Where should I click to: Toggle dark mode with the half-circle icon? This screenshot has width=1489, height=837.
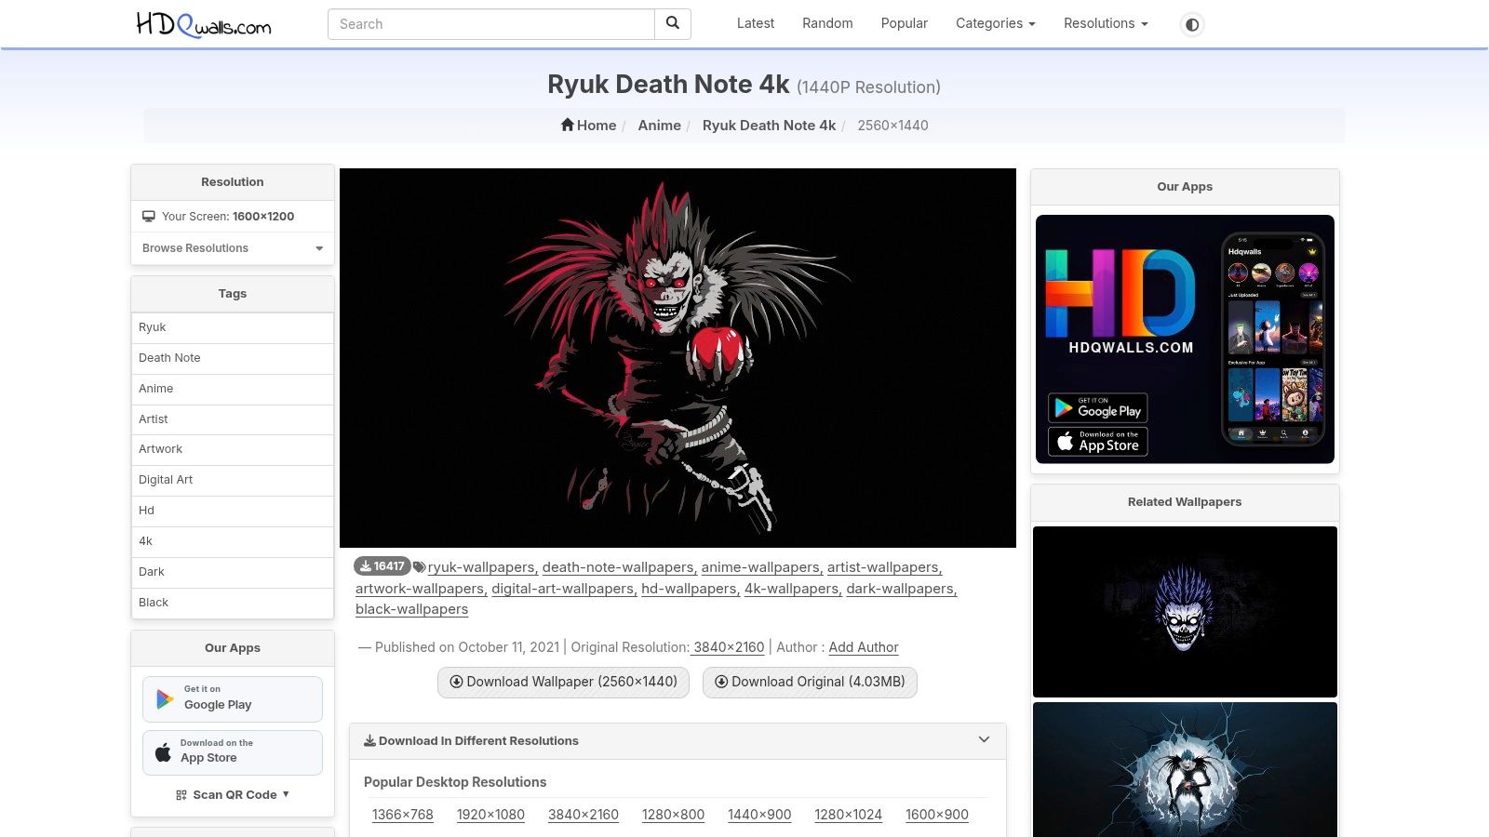[x=1191, y=24]
